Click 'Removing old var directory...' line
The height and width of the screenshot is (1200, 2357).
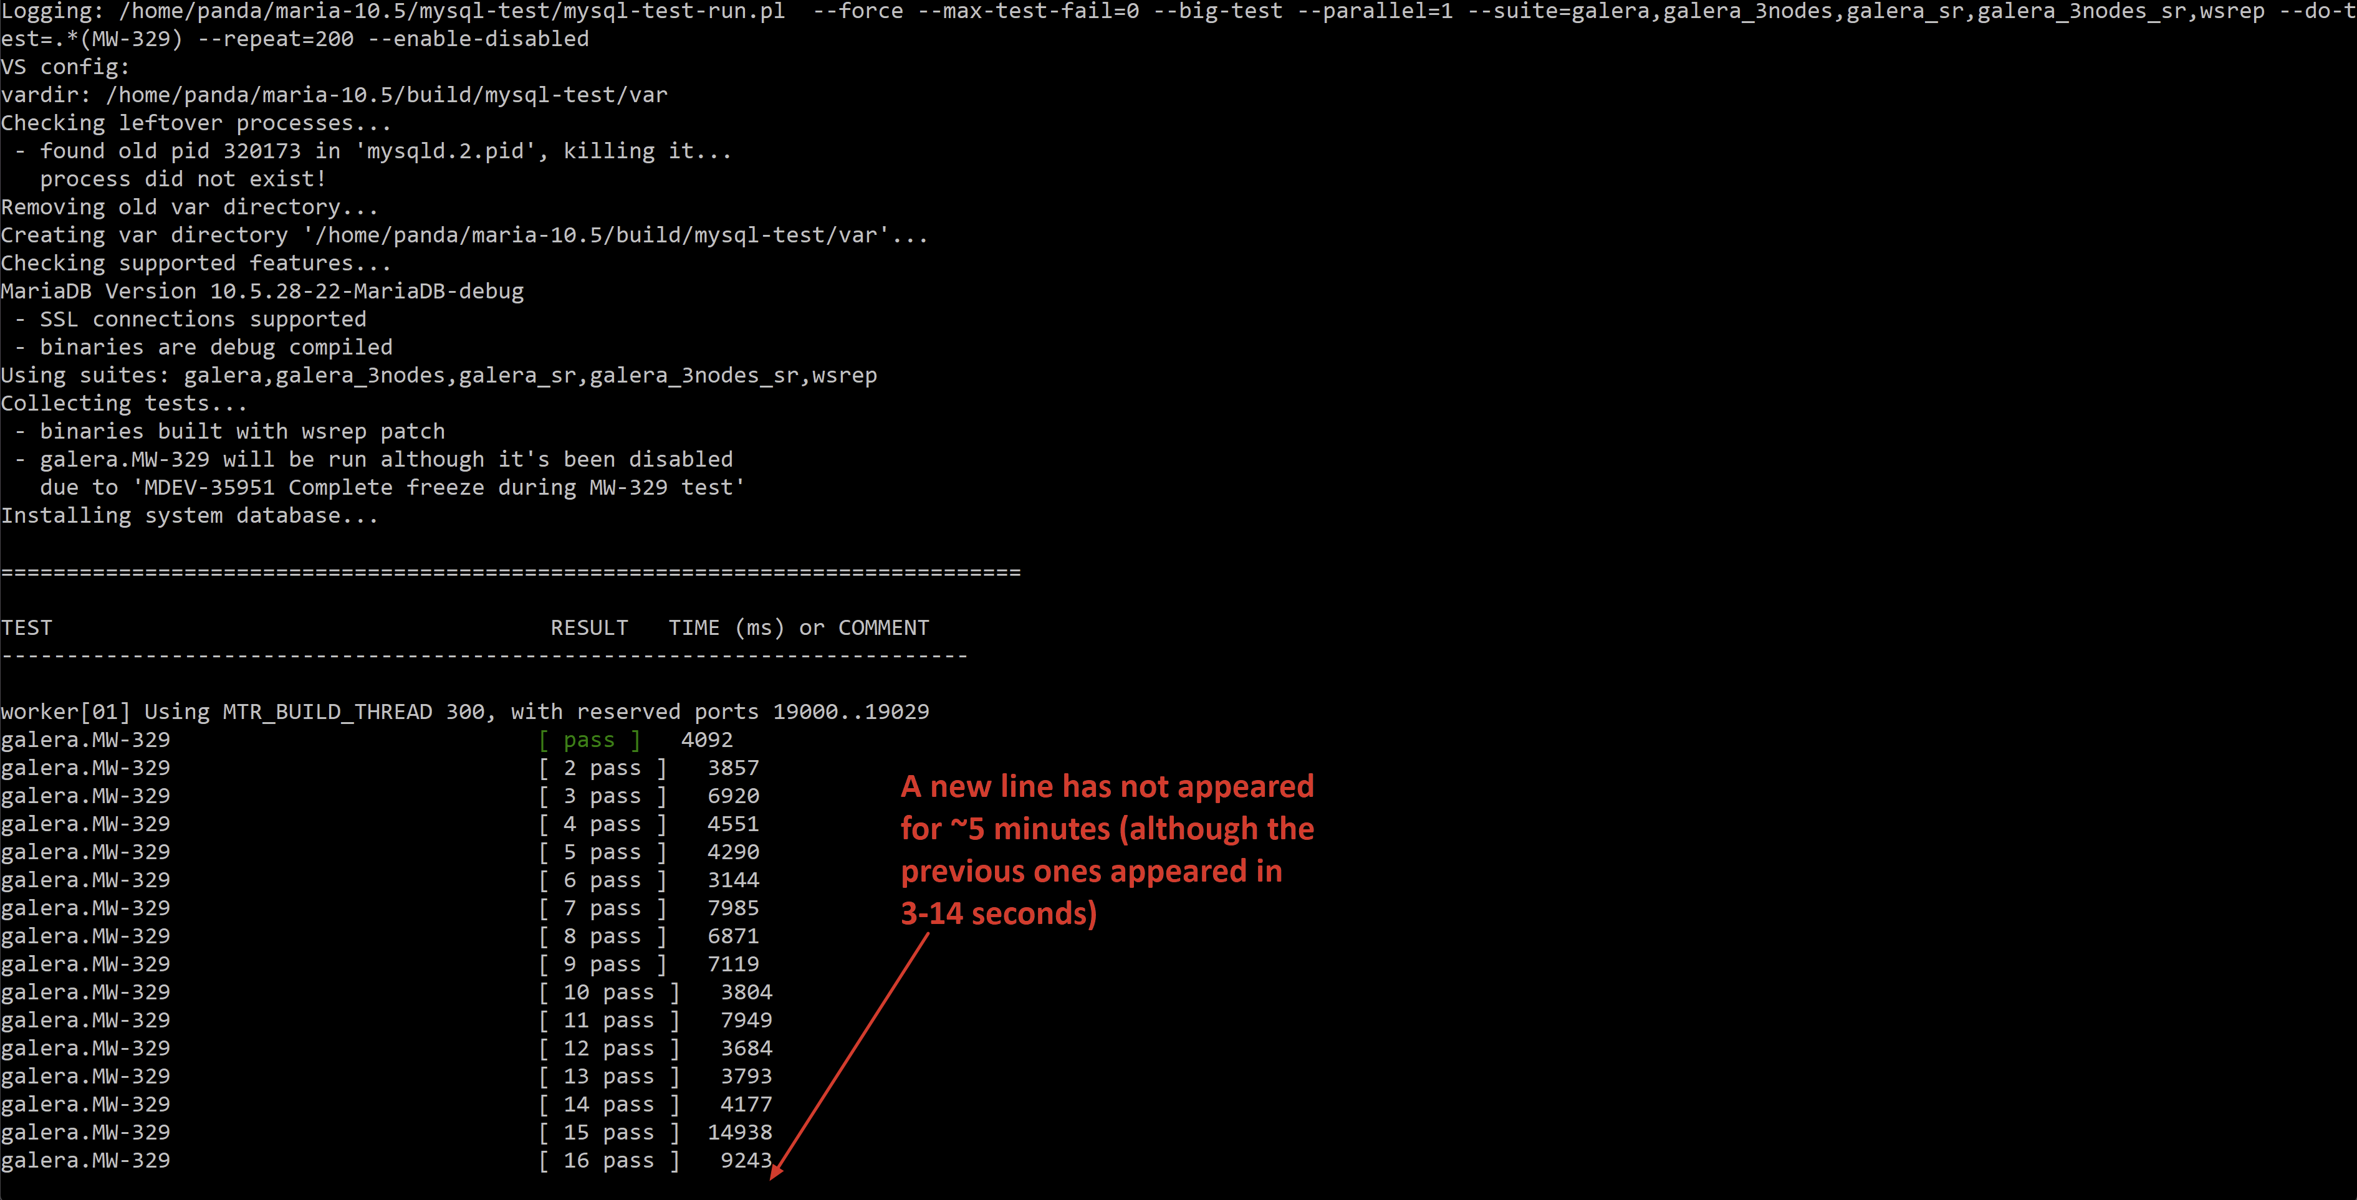tap(190, 207)
